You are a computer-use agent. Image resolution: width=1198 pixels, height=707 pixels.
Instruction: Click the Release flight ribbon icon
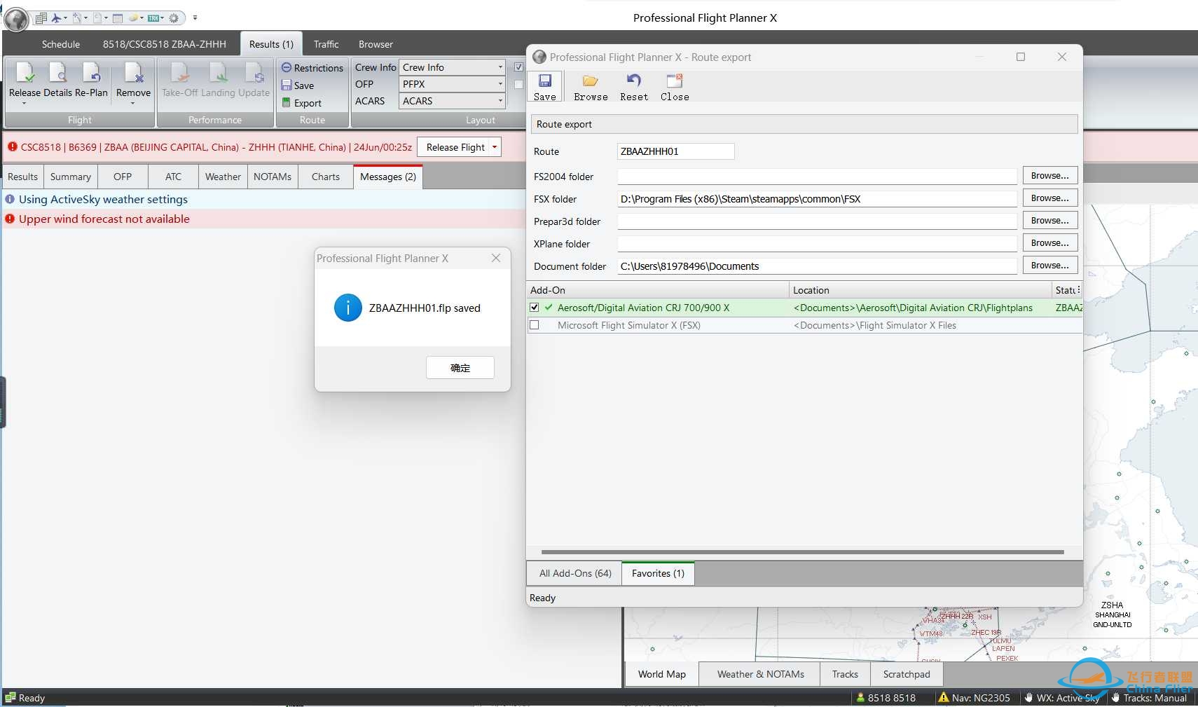(25, 72)
